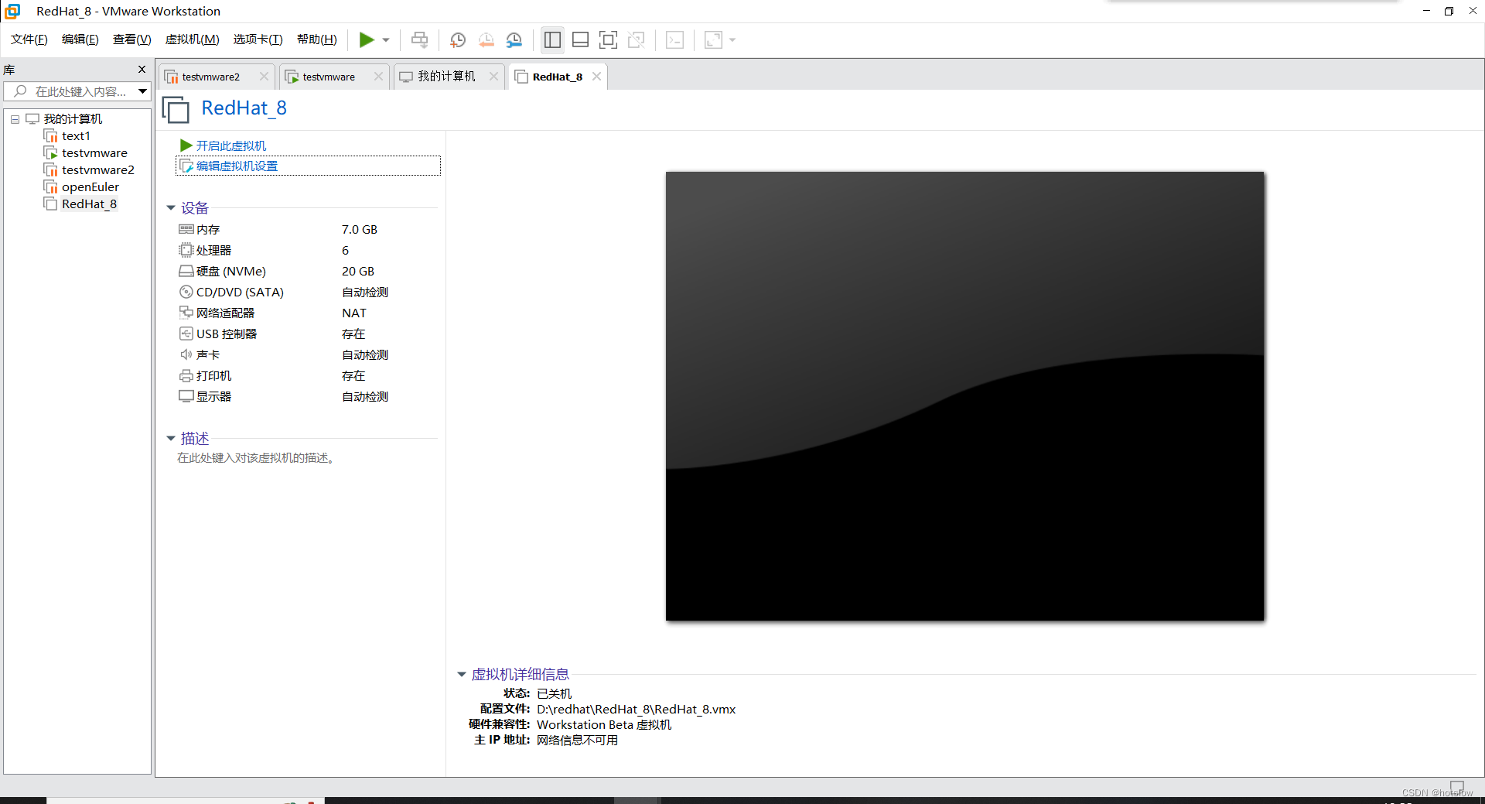Switch to the testvmware tab

tap(329, 77)
